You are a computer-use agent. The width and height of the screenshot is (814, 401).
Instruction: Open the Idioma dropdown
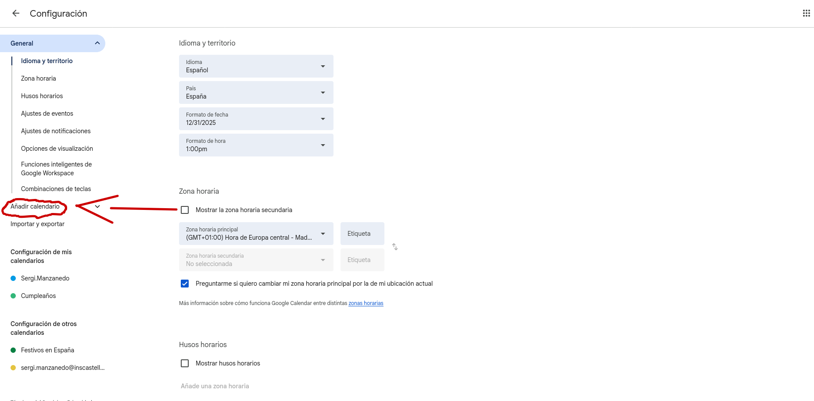point(256,66)
